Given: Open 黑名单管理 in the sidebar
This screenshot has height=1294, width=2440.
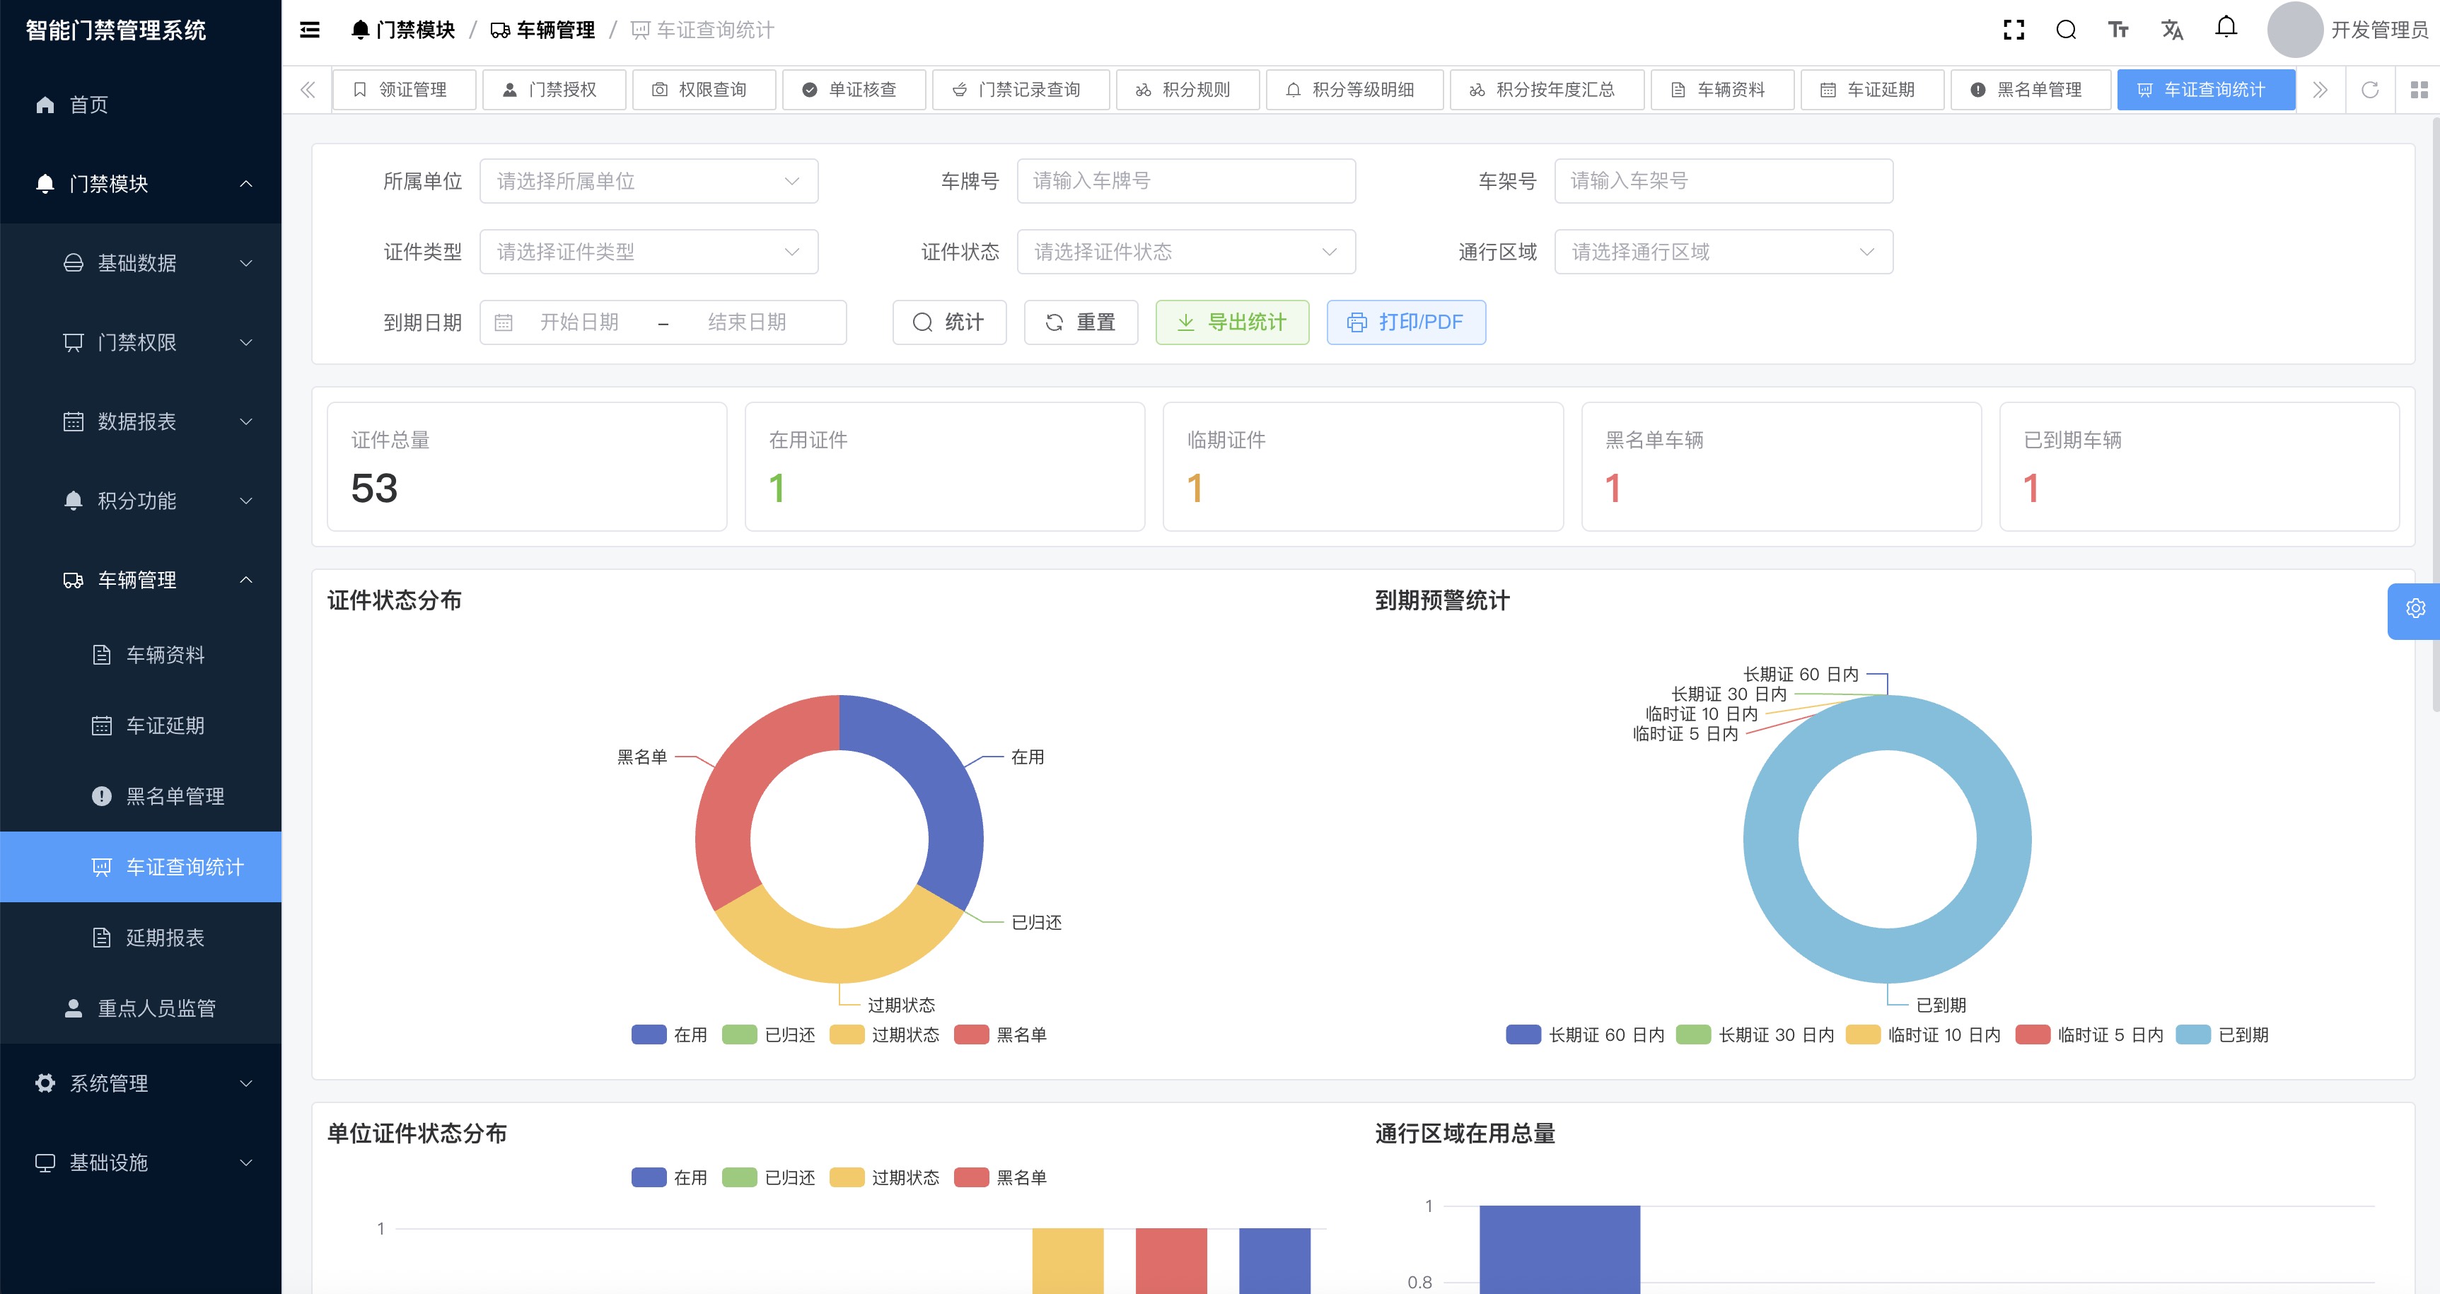Looking at the screenshot, I should (140, 797).
